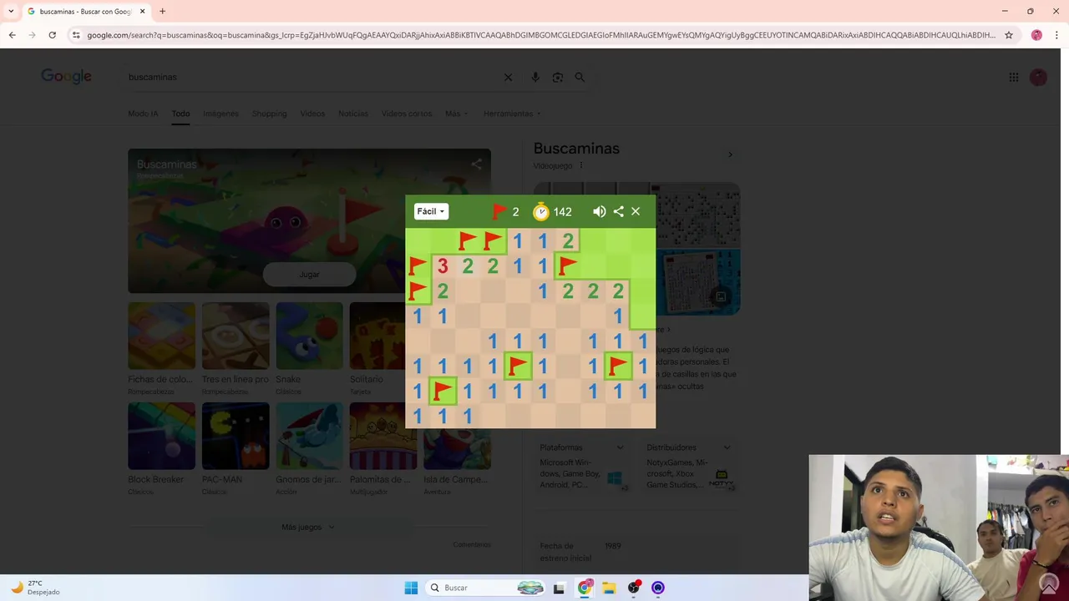Image resolution: width=1069 pixels, height=601 pixels.
Task: Click the Jugar button on Buscaminas card
Action: (x=309, y=274)
